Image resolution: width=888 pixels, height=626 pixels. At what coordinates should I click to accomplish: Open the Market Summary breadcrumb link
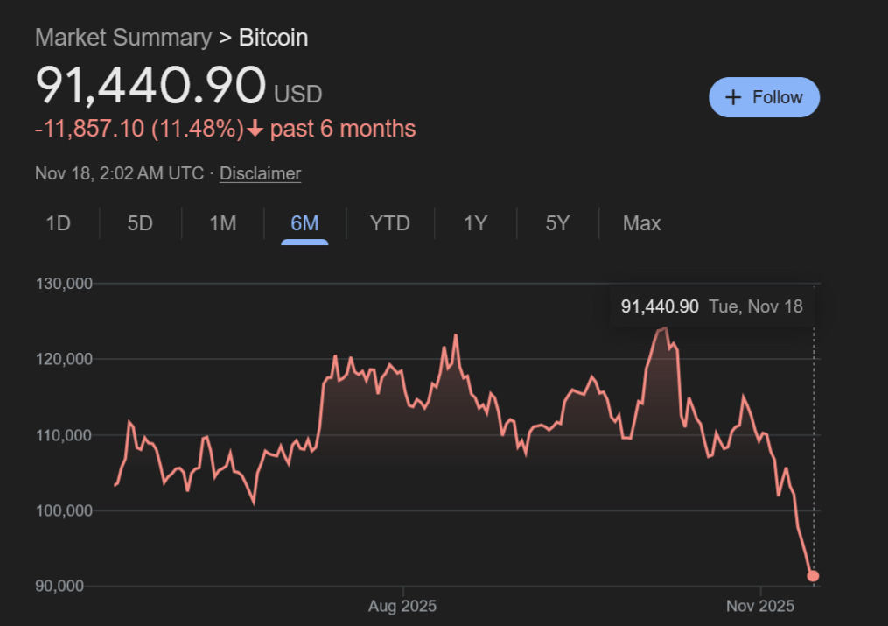(123, 38)
